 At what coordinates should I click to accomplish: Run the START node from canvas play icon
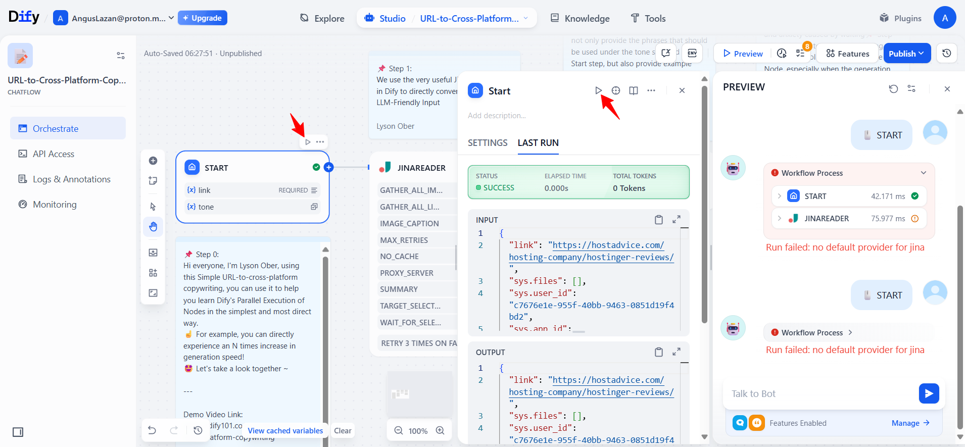(308, 142)
